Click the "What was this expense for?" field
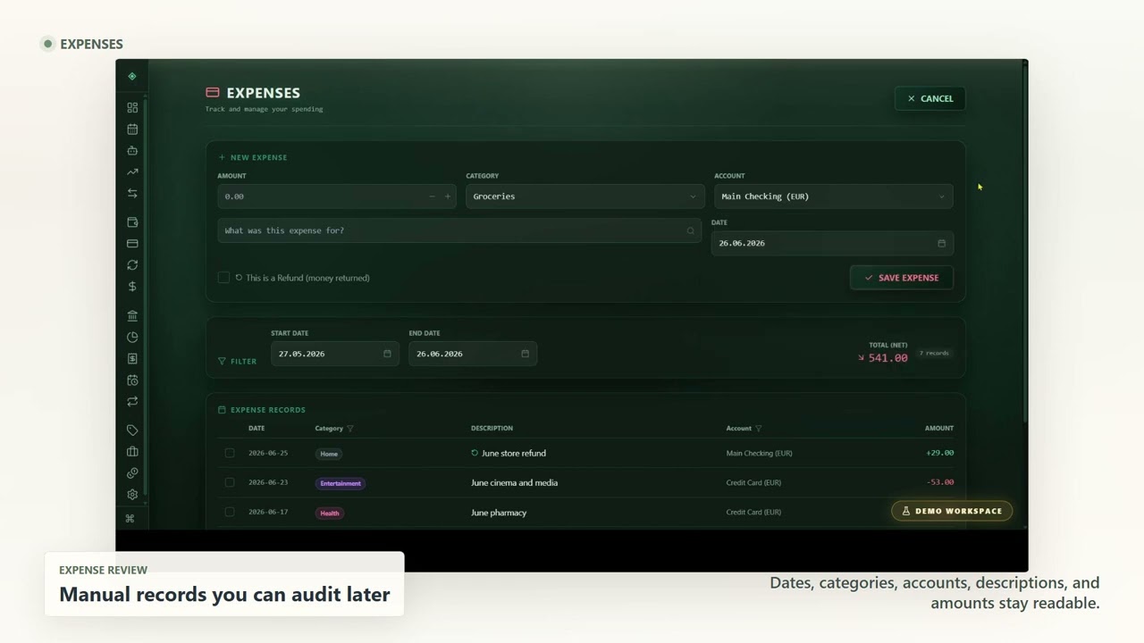1144x643 pixels. [459, 230]
